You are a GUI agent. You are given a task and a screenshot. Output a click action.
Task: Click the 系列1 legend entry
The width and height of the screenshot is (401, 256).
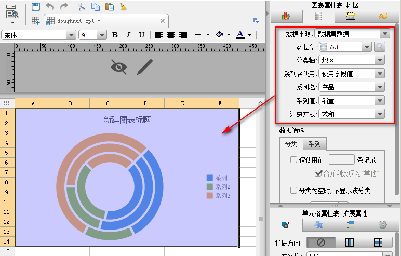pyautogui.click(x=218, y=178)
